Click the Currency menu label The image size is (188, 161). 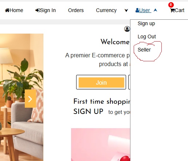(106, 10)
